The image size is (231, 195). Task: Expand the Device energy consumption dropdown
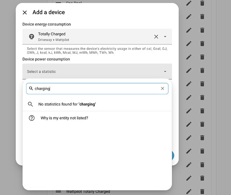(x=165, y=37)
